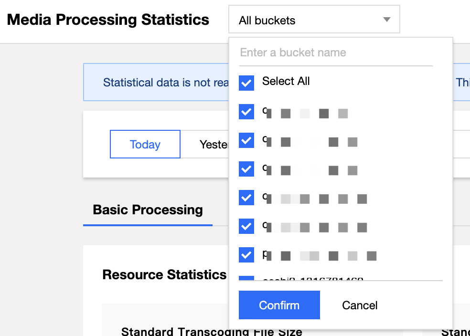Click the Media Processing Statistics title
The image size is (470, 336).
pyautogui.click(x=108, y=20)
